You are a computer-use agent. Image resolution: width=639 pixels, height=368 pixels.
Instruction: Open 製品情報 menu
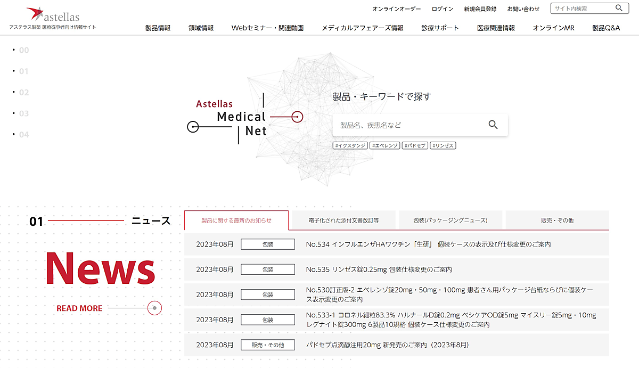tap(158, 28)
